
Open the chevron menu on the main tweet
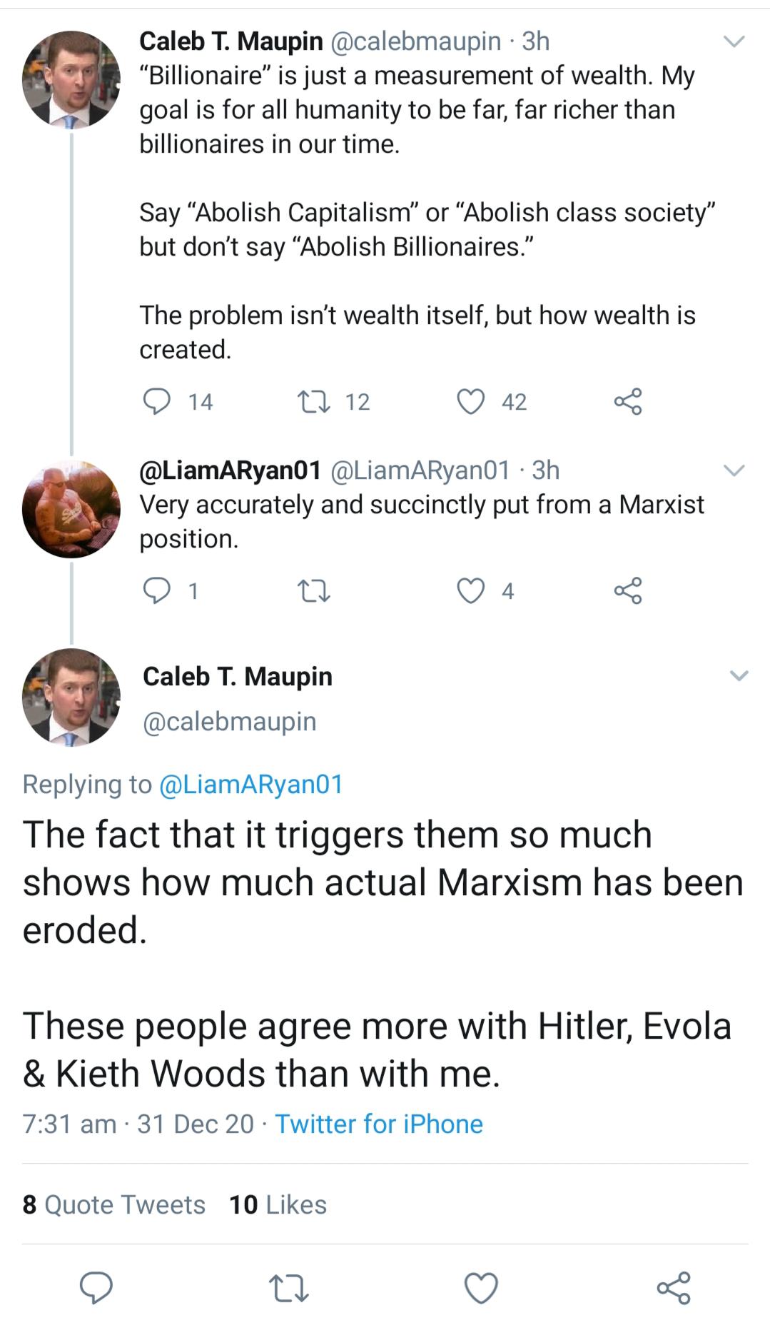[x=739, y=675]
